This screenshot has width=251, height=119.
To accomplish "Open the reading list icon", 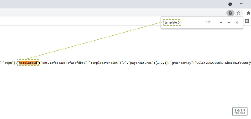I will [x=247, y=21].
